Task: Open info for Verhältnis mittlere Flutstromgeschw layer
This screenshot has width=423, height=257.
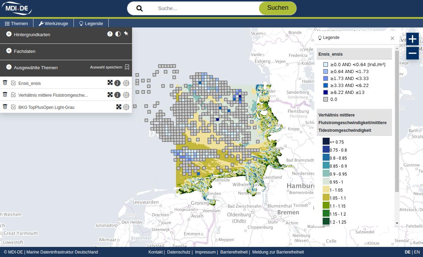Action: coord(117,95)
